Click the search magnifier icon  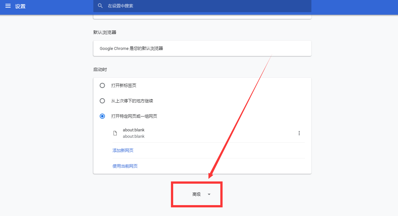[100, 6]
